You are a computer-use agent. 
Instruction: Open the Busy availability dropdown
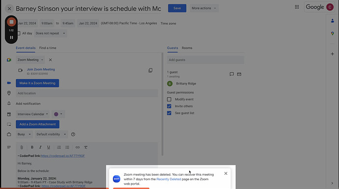click(x=24, y=134)
